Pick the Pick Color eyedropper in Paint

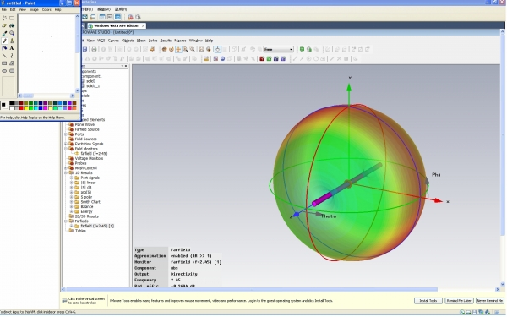click(4, 33)
